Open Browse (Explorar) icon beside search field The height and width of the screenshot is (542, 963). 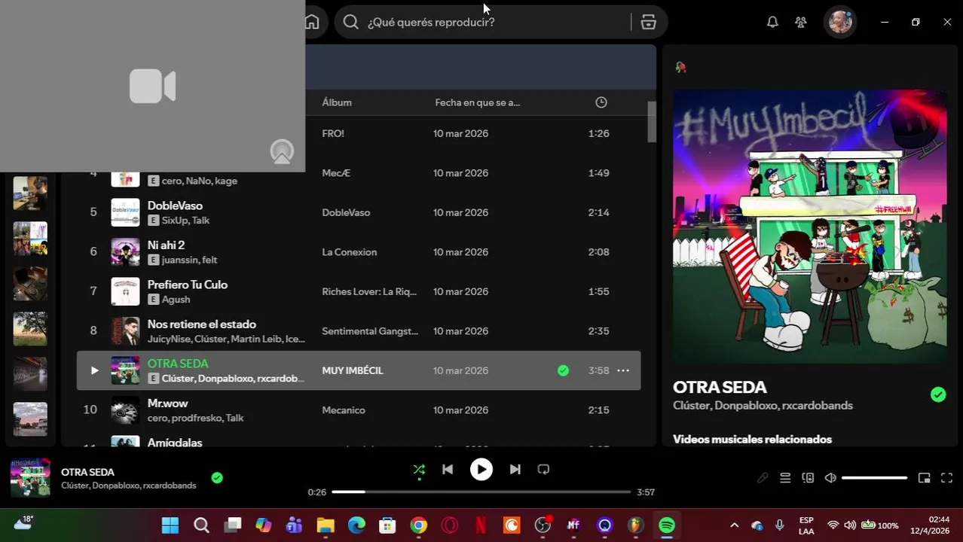coord(649,22)
